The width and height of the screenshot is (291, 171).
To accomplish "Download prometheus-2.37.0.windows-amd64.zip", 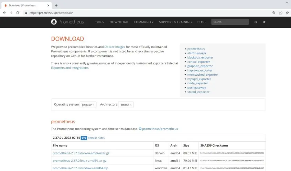I will coord(80,168).
